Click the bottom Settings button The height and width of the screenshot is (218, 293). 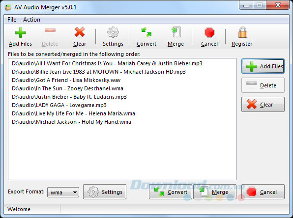pos(105,192)
